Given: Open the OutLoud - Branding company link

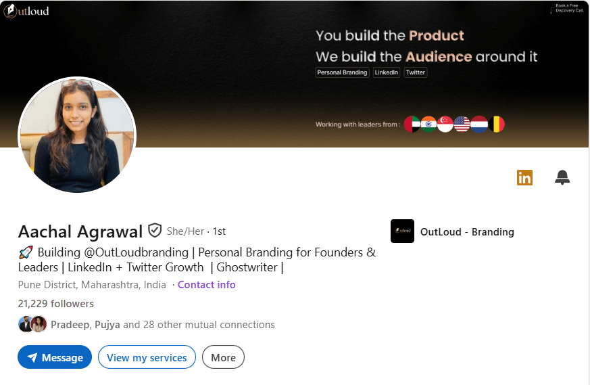Looking at the screenshot, I should pyautogui.click(x=467, y=231).
